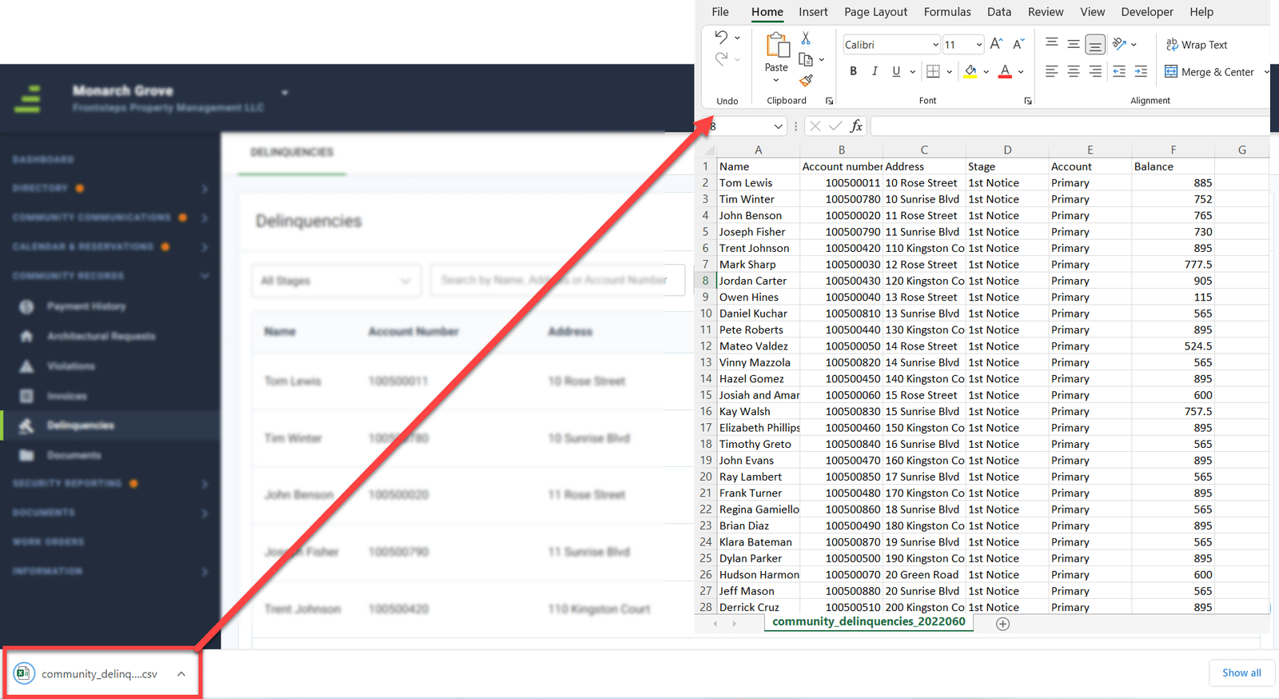The height and width of the screenshot is (699, 1279).
Task: Activate the Format Painter brush
Action: 806,81
